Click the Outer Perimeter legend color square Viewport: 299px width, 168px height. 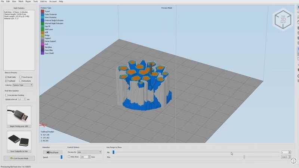43,15
